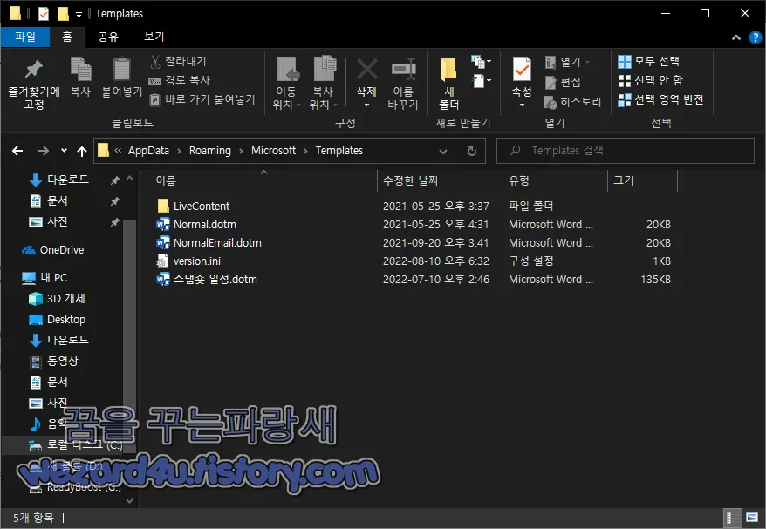Open the Quick Access Toolbar customize dropdown

coord(79,14)
